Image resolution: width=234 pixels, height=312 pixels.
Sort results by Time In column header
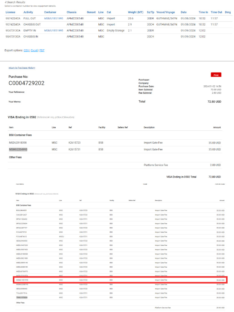[203, 12]
